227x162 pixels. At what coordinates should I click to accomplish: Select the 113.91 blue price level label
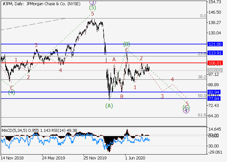pyautogui.click(x=215, y=53)
